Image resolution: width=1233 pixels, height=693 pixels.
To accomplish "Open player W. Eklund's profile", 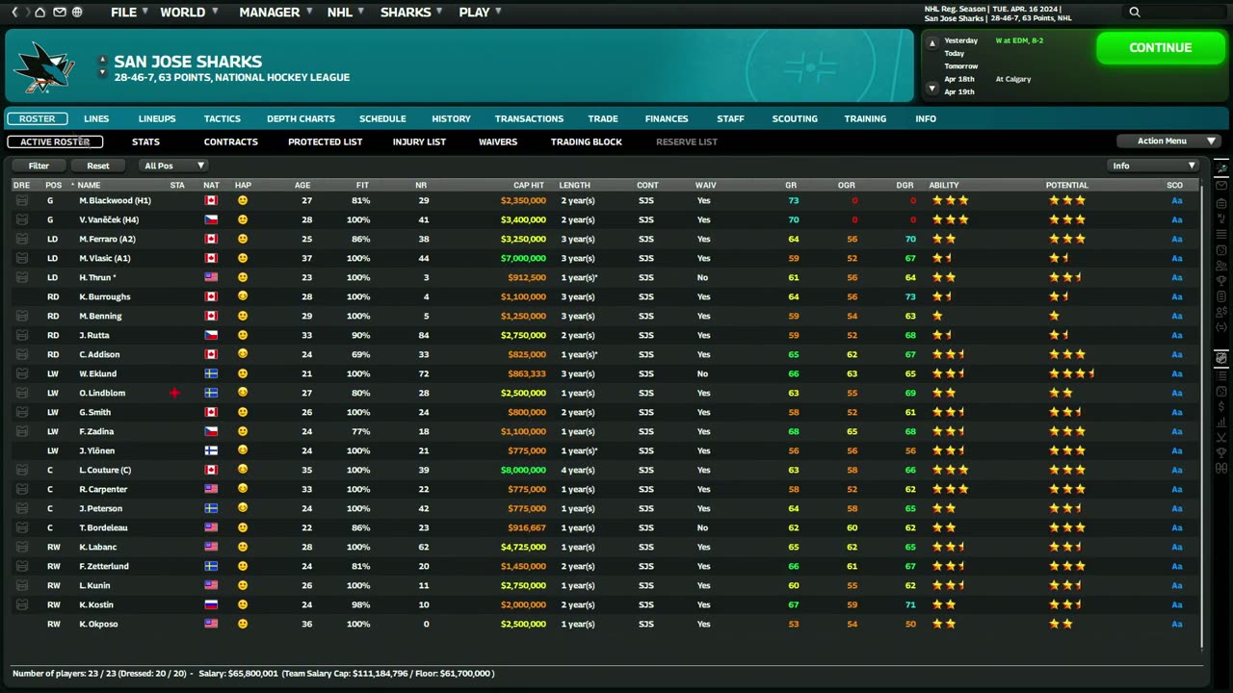I will click(97, 373).
